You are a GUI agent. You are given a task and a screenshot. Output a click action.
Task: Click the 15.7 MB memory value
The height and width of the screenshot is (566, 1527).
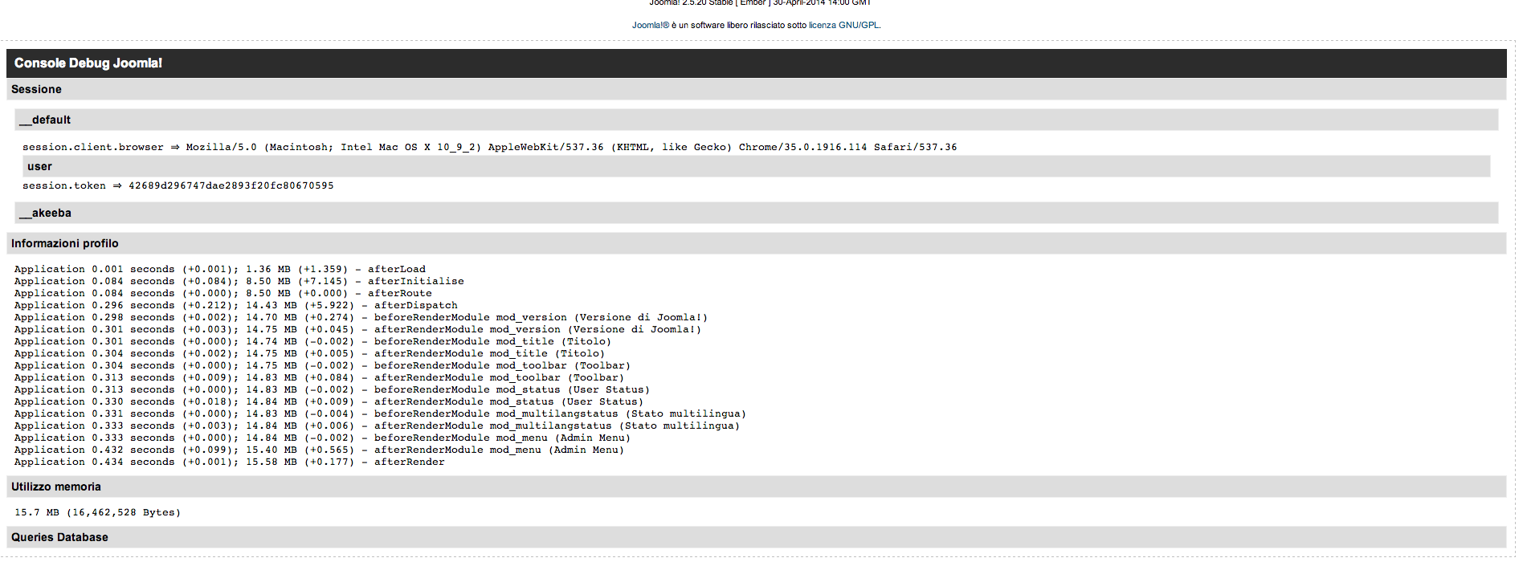click(97, 512)
